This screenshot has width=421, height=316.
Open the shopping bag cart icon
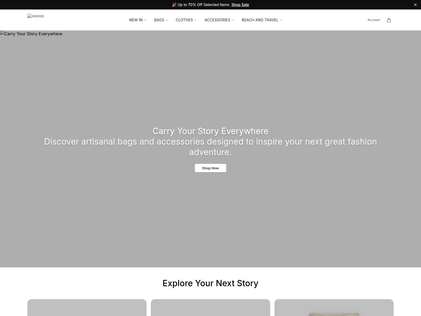389,20
